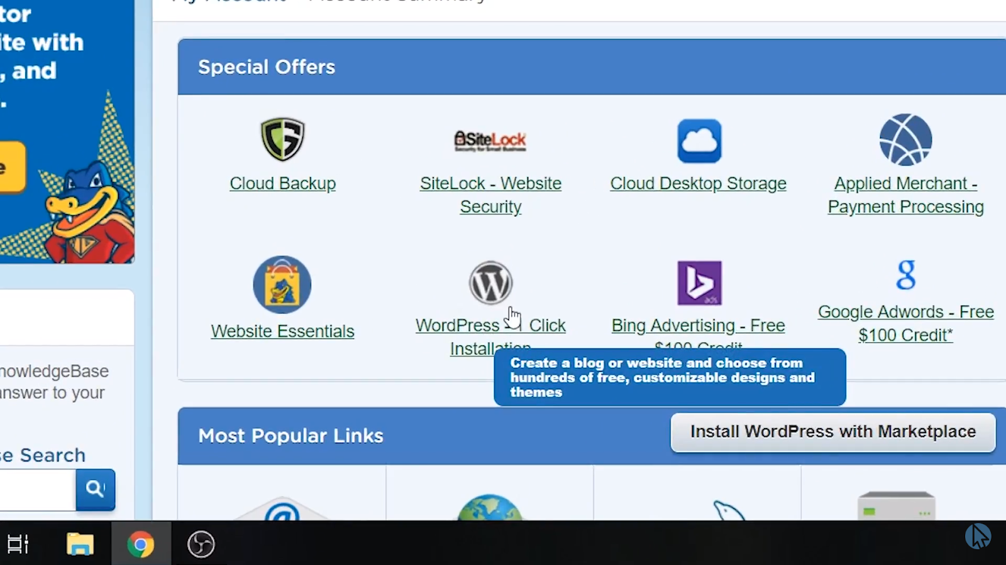The image size is (1006, 565).
Task: Open Bing Advertising - Free $100 Credit link
Action: (x=698, y=333)
